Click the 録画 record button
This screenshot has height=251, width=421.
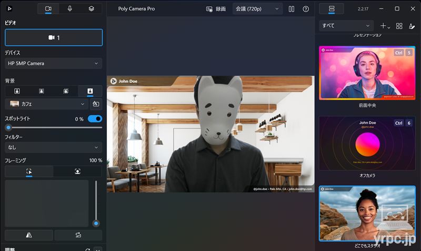pos(216,9)
